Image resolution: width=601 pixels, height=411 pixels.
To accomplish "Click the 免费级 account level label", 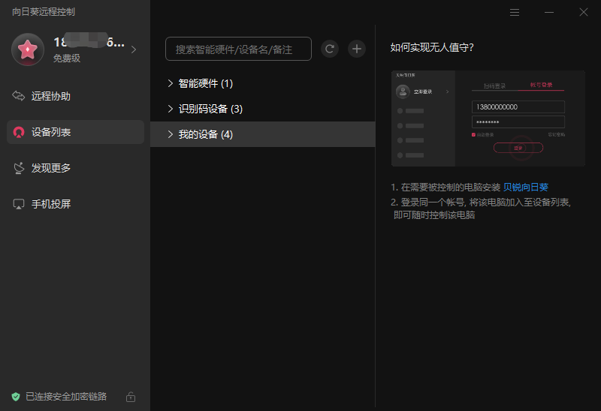I will click(x=67, y=58).
